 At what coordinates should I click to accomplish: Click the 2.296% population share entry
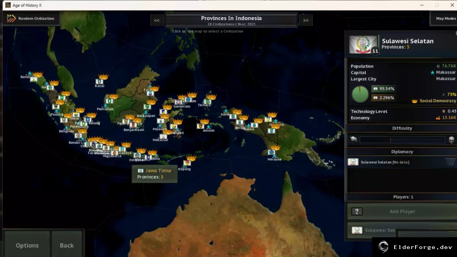click(383, 98)
